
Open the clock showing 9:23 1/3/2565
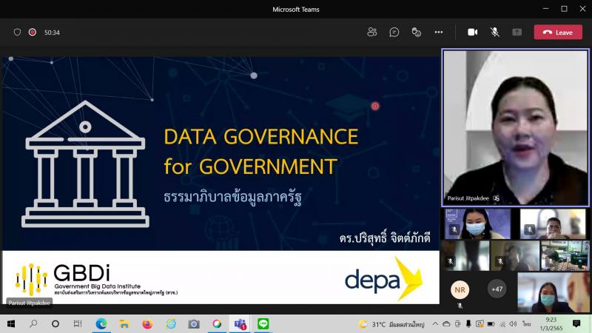coord(551,324)
